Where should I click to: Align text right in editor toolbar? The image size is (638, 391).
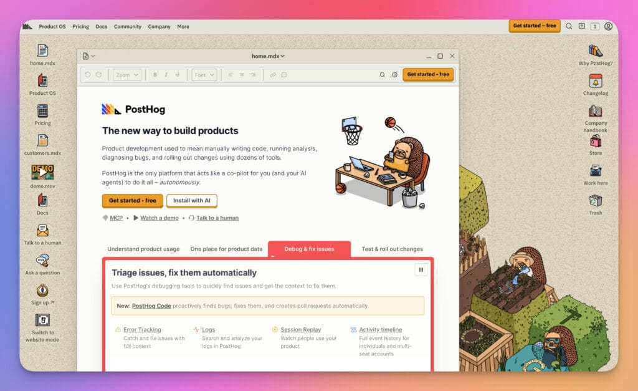[253, 75]
